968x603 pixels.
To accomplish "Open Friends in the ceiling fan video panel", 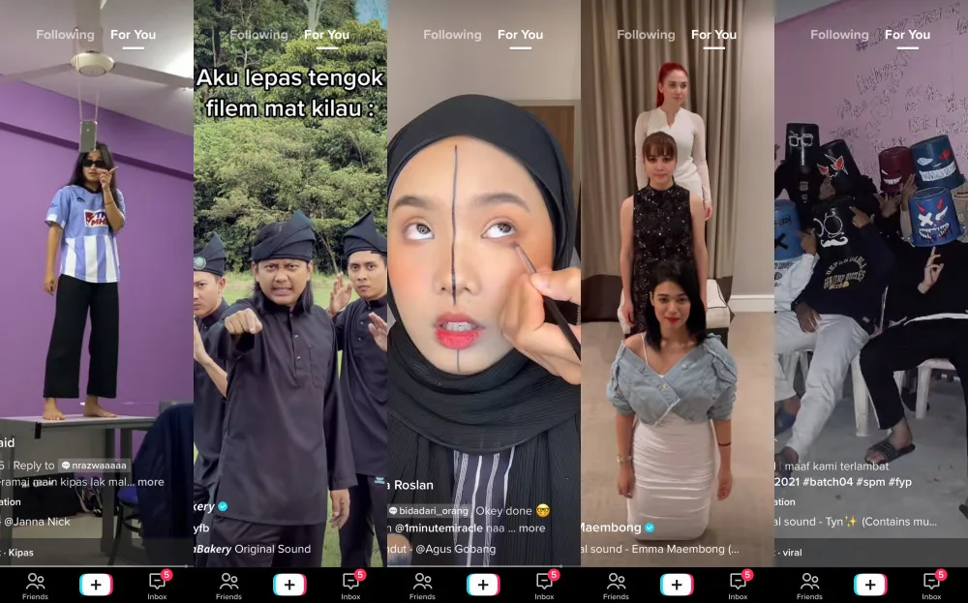I will tap(35, 585).
